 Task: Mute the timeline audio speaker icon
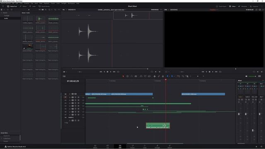coord(246,76)
